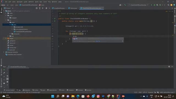This screenshot has width=176, height=99.
Task: Open the File menu
Action: pos(6,2)
